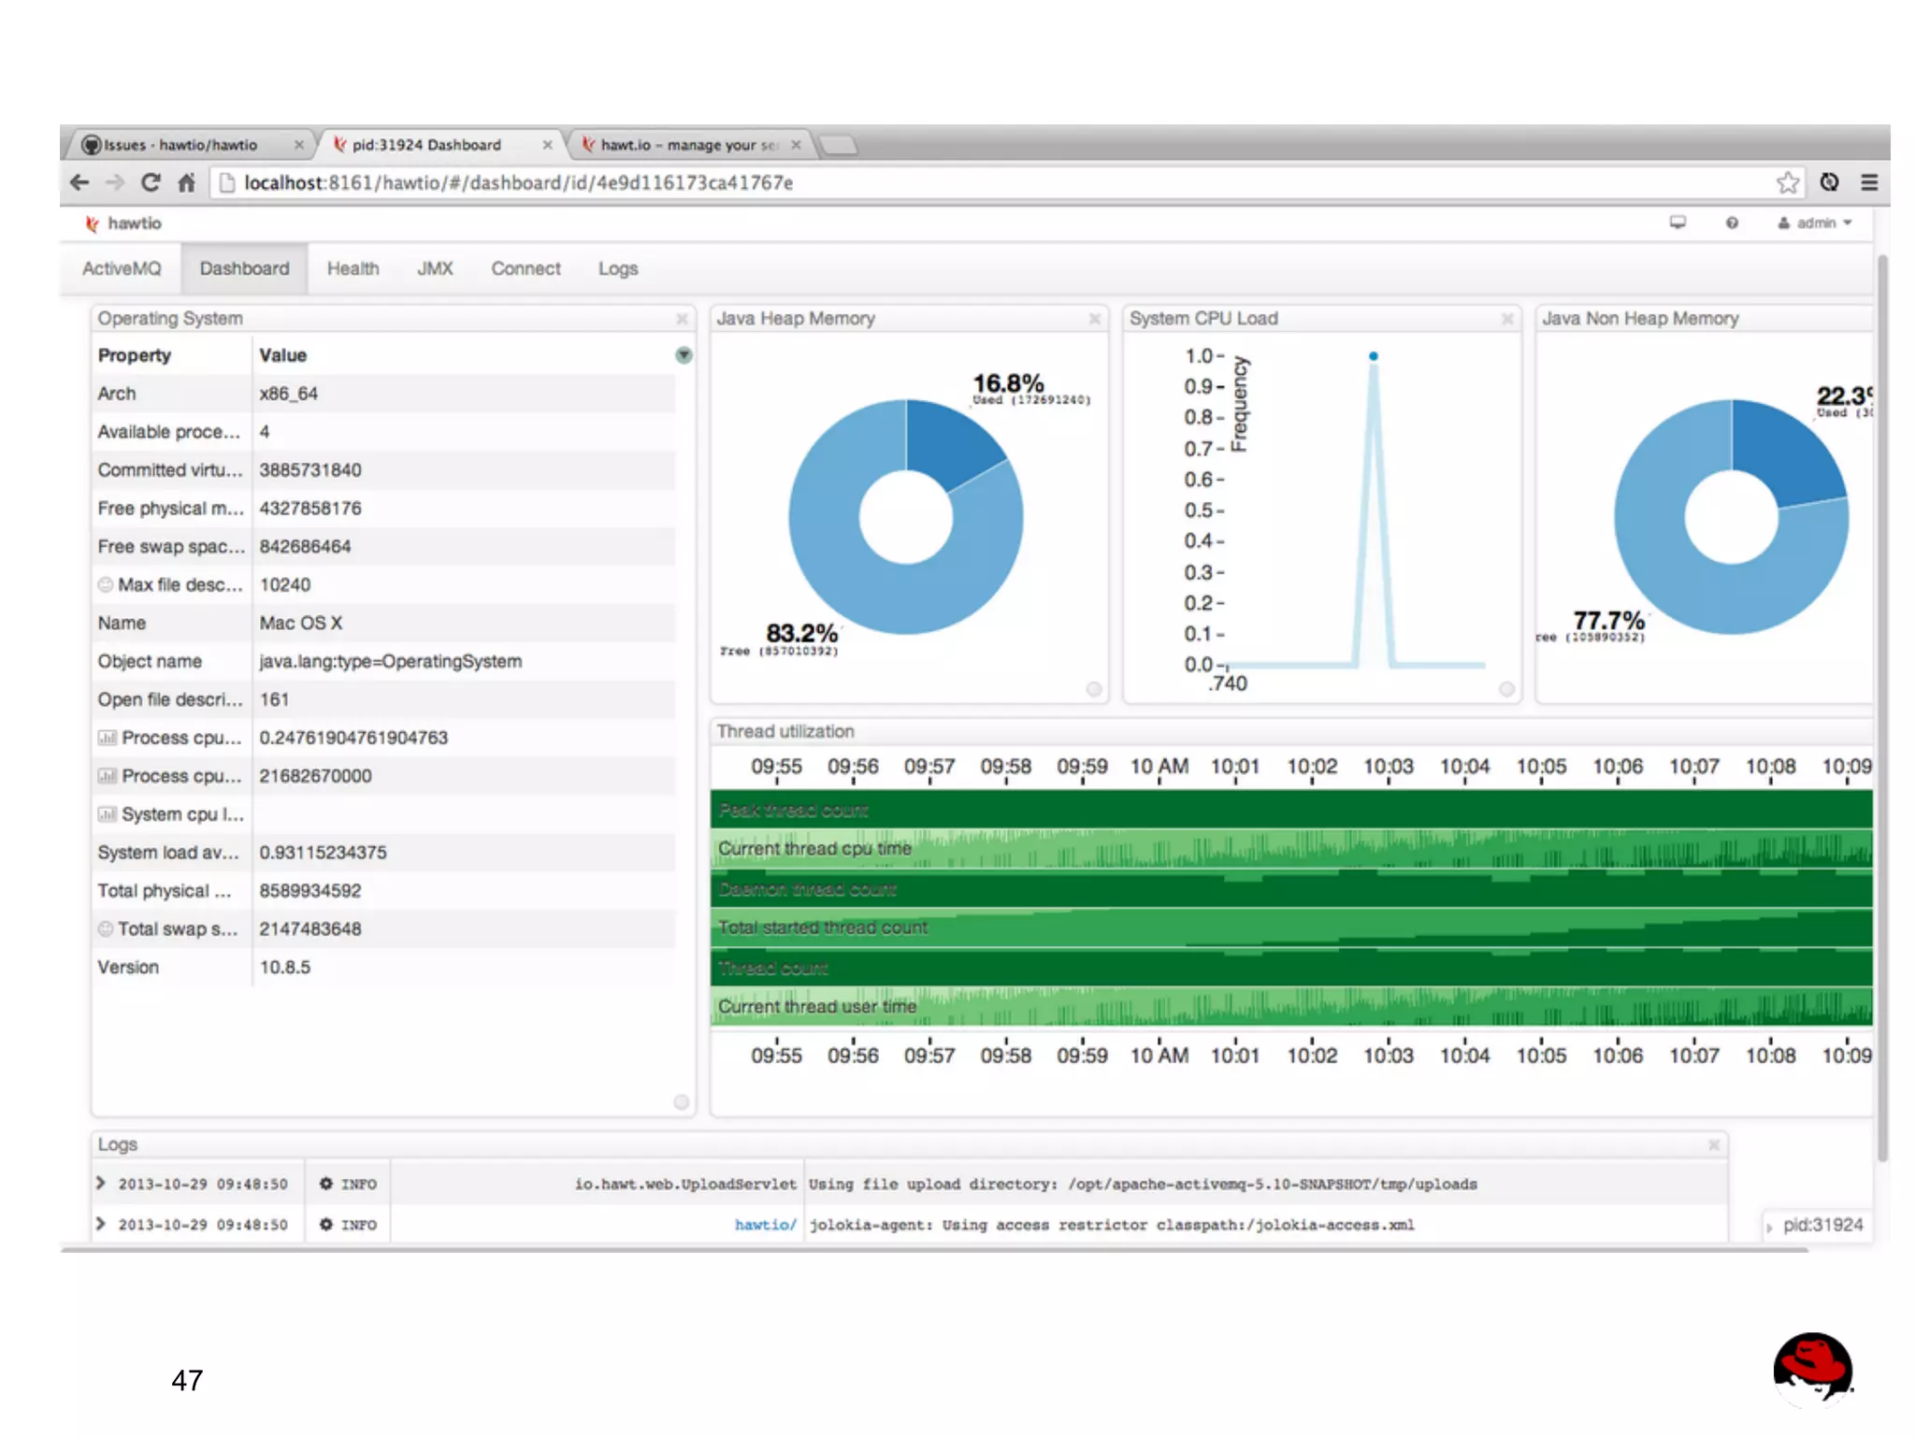Click the hawtio/ link in logs
The height and width of the screenshot is (1437, 1915).
click(764, 1225)
